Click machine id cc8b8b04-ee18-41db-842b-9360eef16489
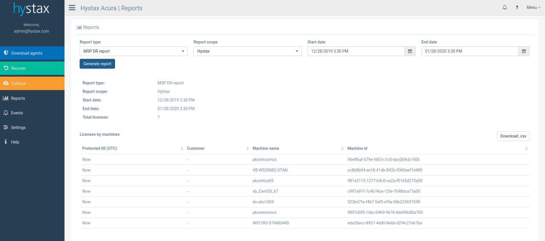Screen dimensions: 545x241 pos(384,170)
